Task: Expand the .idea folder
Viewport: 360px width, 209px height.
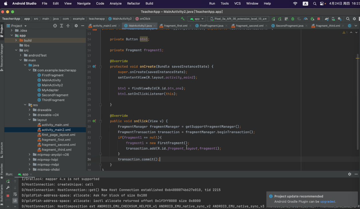Action: click(11, 31)
